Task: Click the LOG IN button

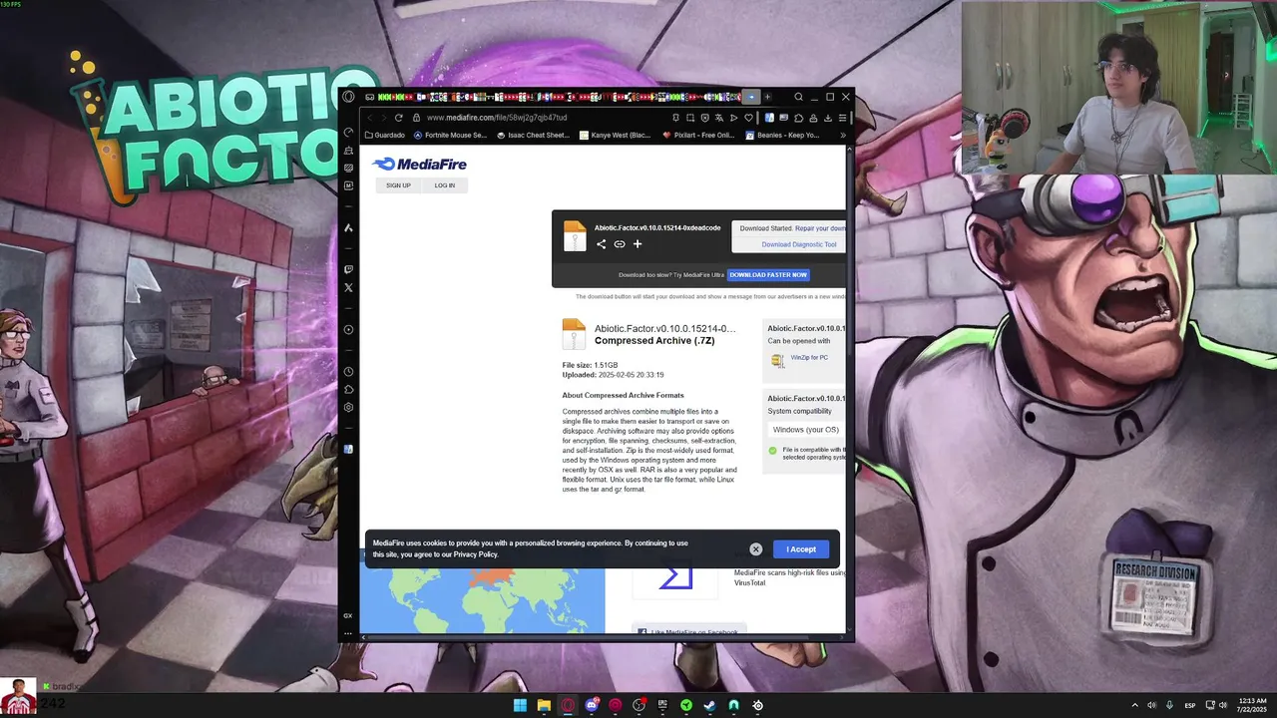Action: click(x=445, y=185)
